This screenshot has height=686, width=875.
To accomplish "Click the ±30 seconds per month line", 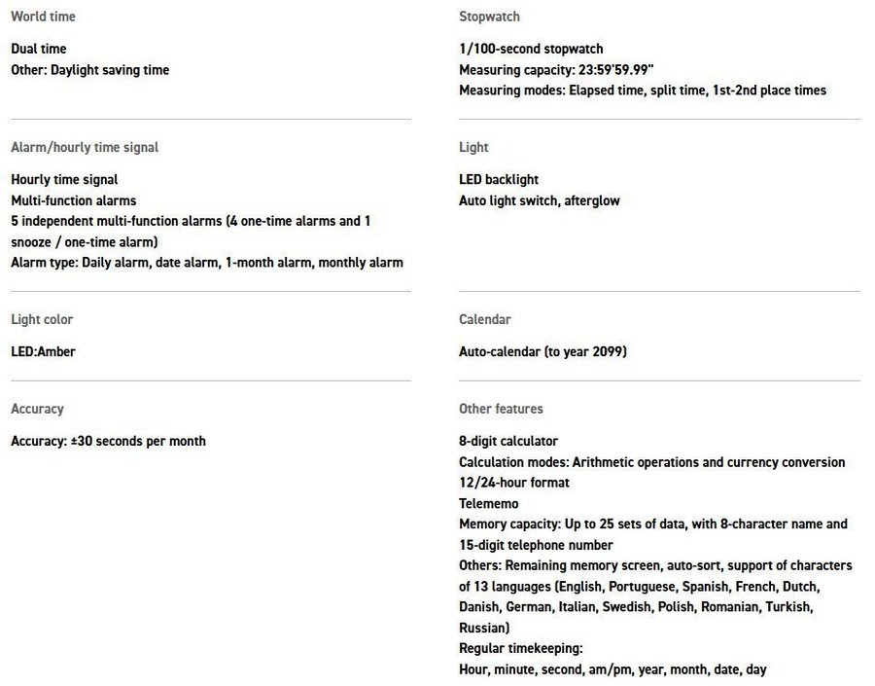I will click(108, 442).
